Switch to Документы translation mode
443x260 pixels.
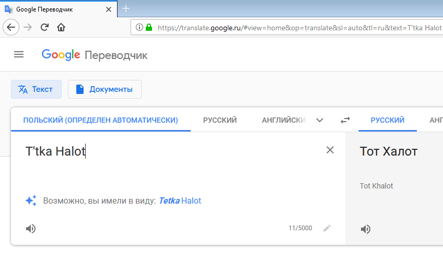click(104, 89)
